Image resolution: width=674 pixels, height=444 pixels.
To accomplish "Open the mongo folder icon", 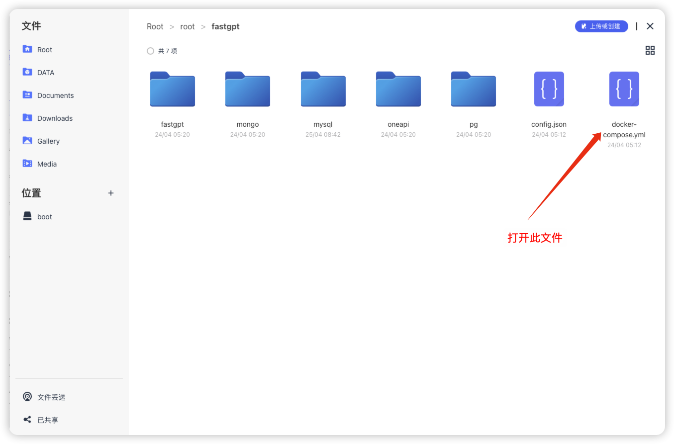I will point(248,89).
